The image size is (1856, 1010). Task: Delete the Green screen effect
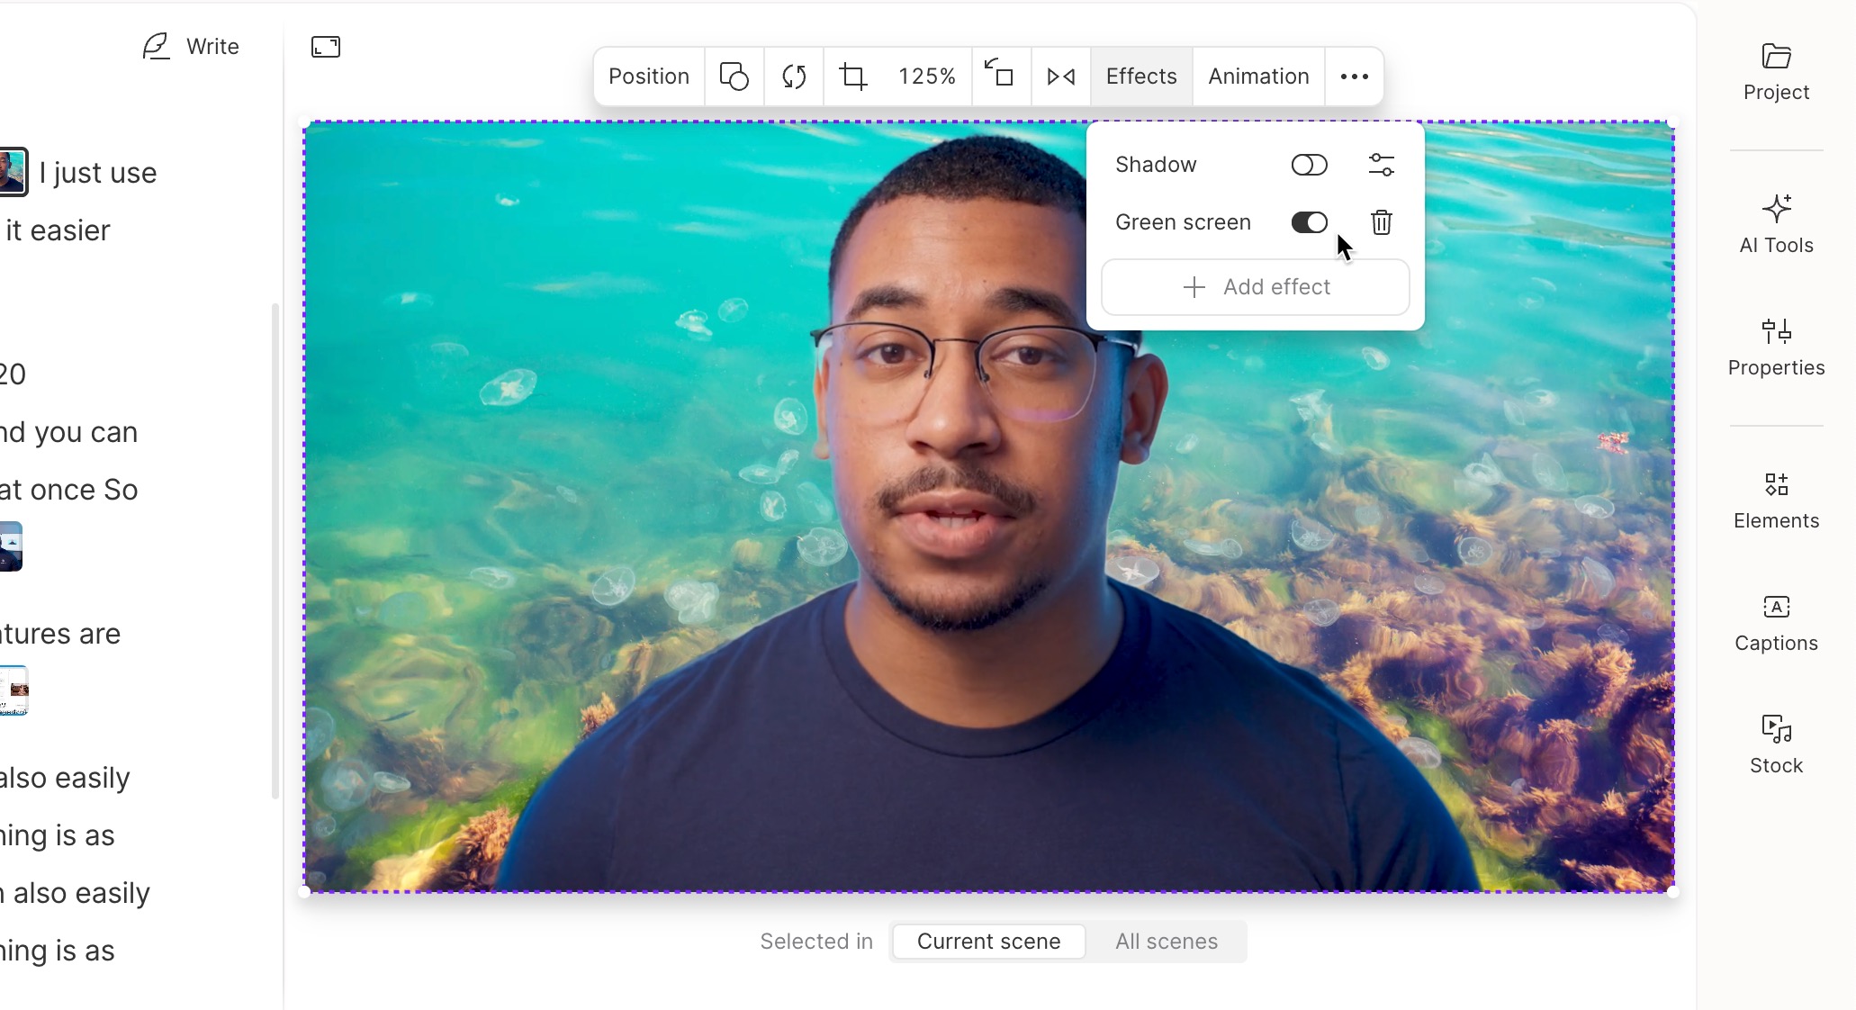click(x=1382, y=222)
